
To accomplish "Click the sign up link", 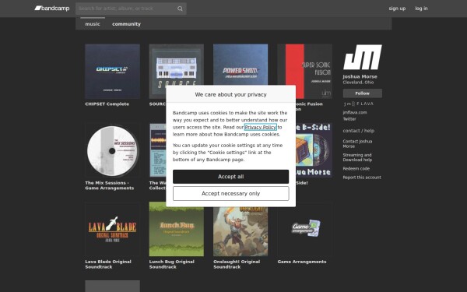I will click(397, 9).
